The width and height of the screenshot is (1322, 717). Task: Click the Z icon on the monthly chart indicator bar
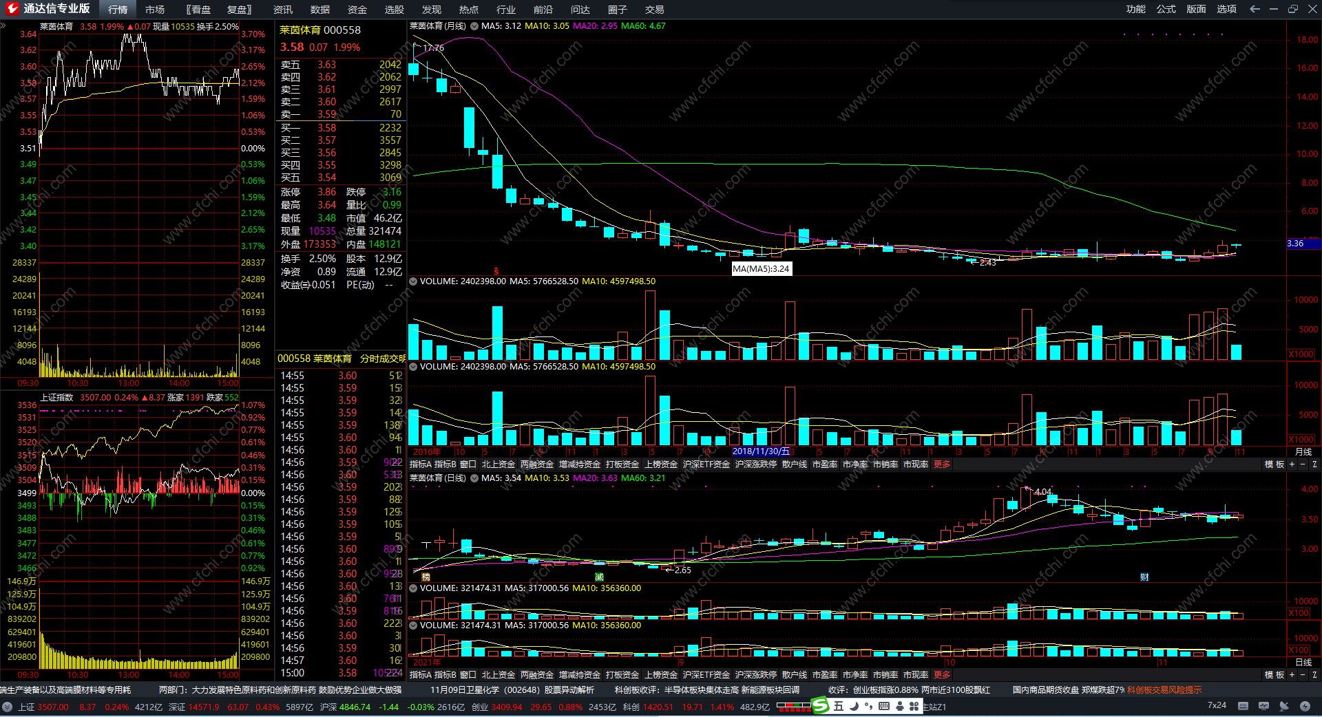(x=1314, y=464)
